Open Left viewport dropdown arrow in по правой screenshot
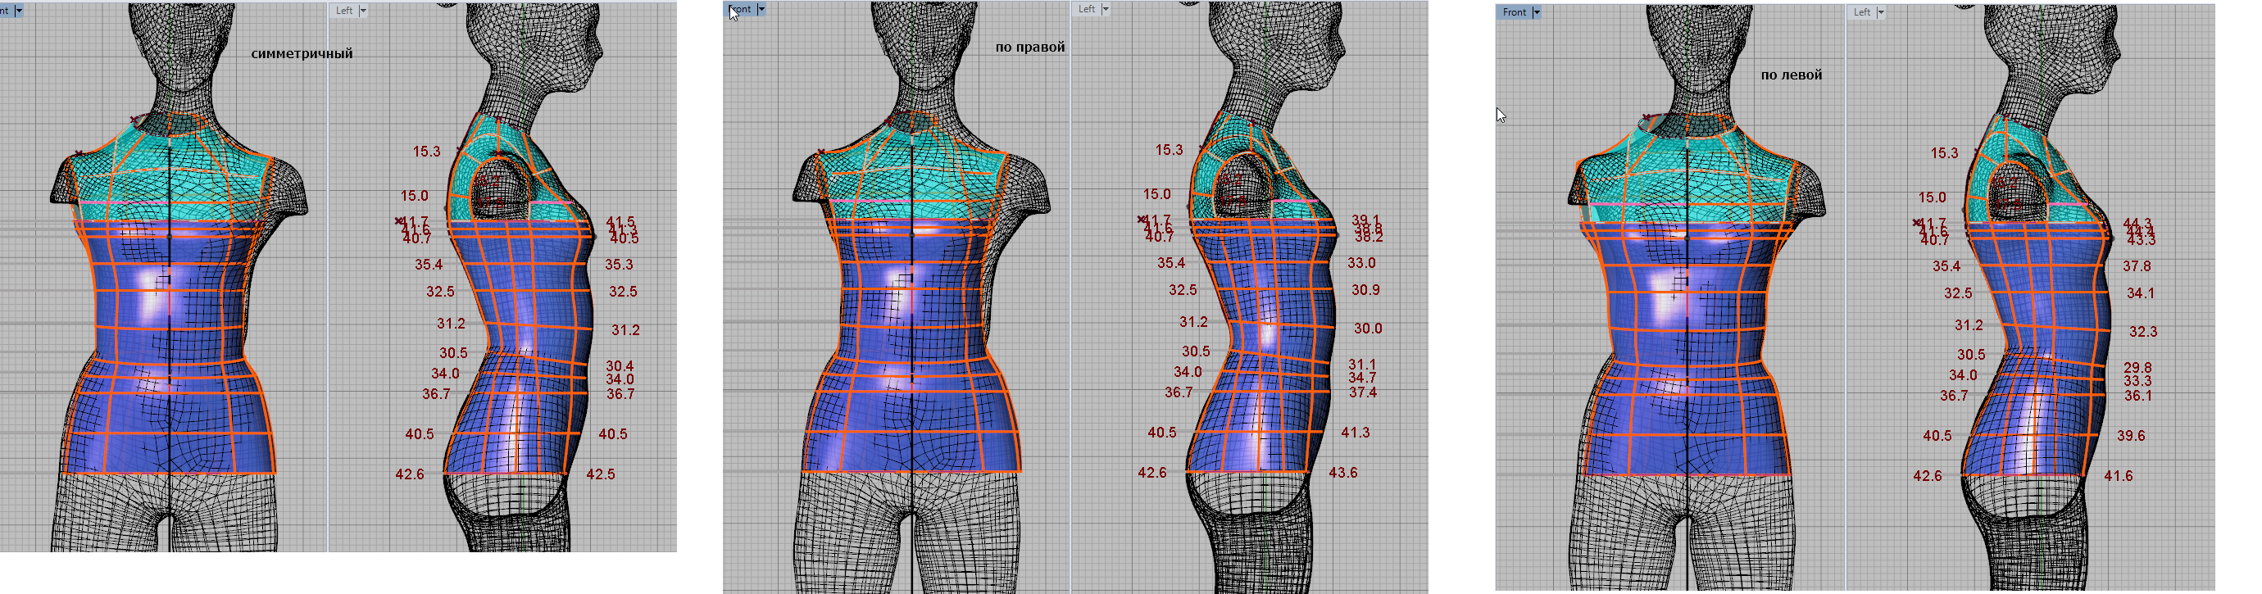Viewport: 2262px width, 594px height. coord(1106,9)
